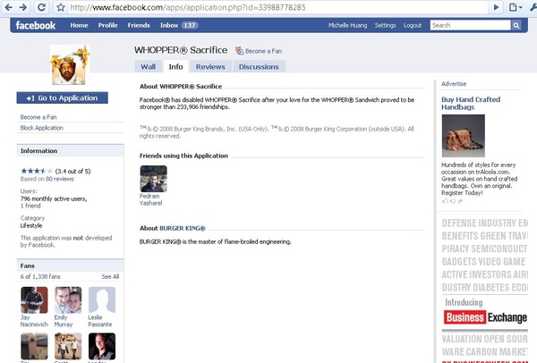This screenshot has width=537, height=363.
Task: Click the Business Exchange banner ad
Action: (484, 291)
